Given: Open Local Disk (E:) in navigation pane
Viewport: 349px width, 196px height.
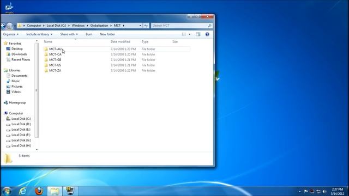Looking at the screenshot, I should coord(21,130).
